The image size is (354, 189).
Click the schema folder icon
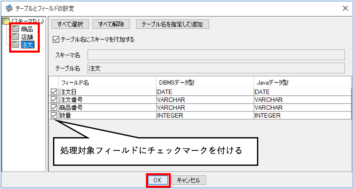[5, 22]
